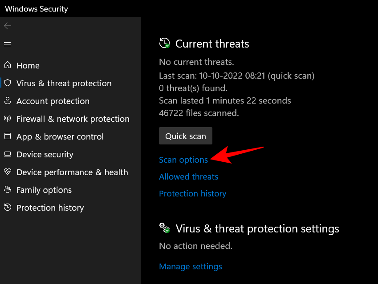Start a Quick scan

click(185, 136)
